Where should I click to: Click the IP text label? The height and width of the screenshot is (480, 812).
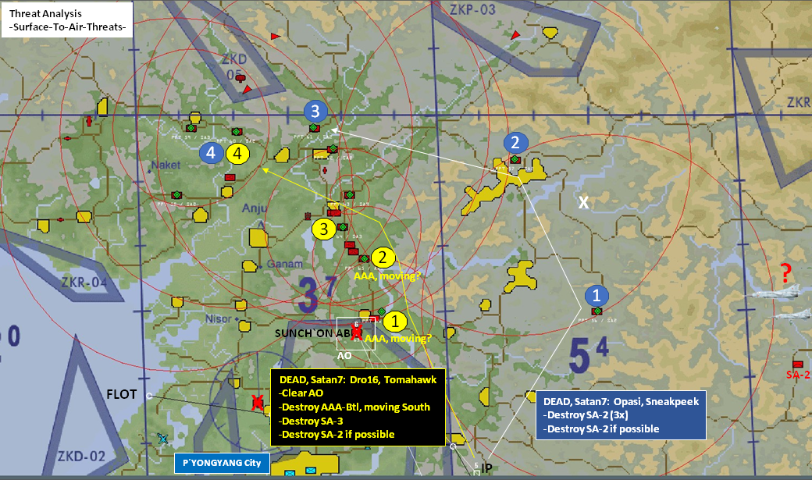point(486,468)
